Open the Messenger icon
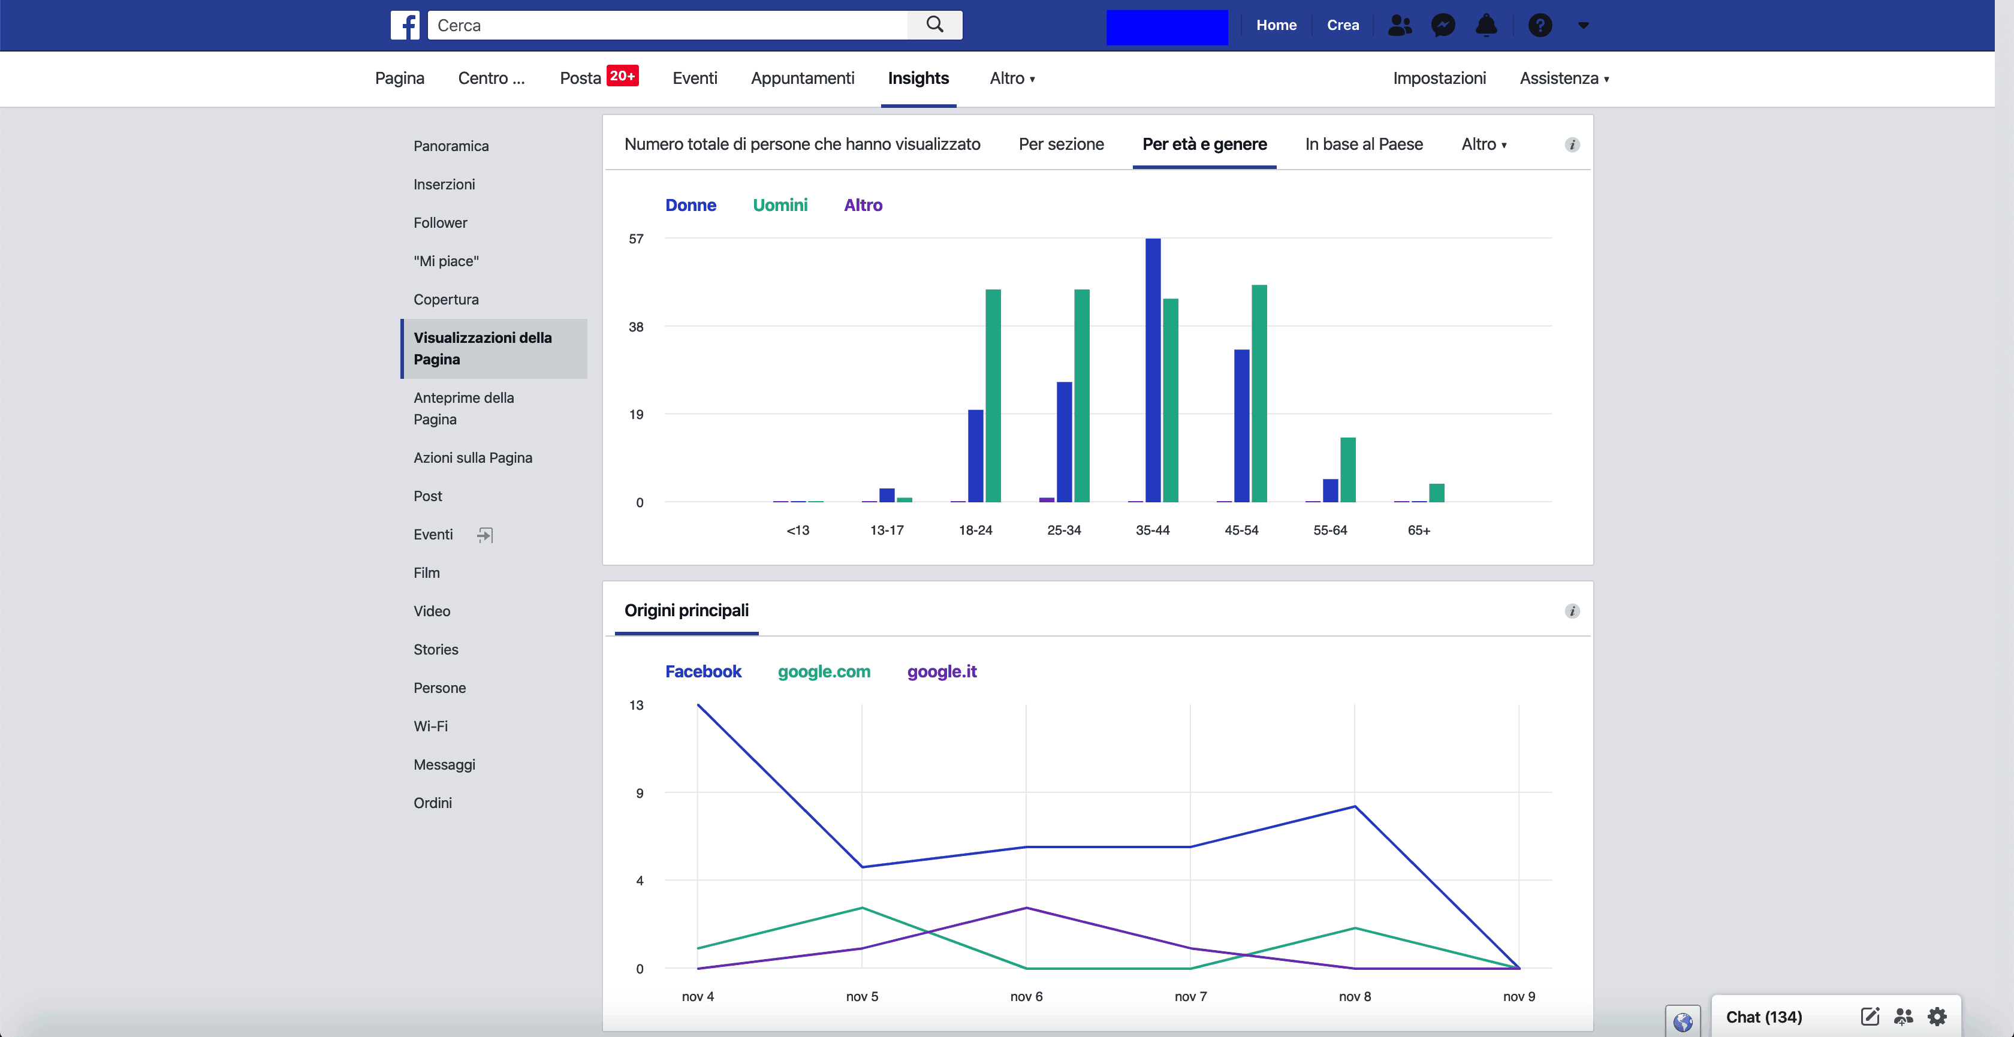The height and width of the screenshot is (1037, 2014). [x=1443, y=25]
